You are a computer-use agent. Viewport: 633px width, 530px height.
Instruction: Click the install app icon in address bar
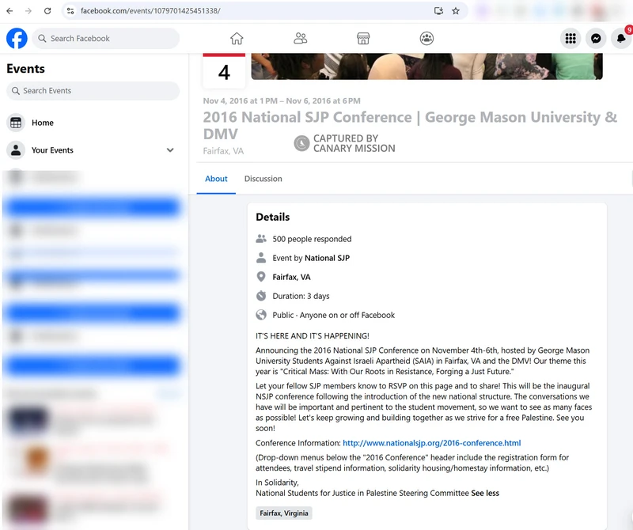tap(438, 11)
